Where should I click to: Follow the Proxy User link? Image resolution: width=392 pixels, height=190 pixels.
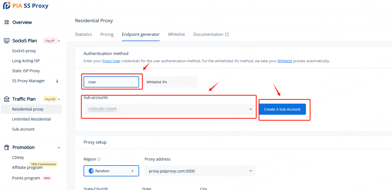point(111,61)
